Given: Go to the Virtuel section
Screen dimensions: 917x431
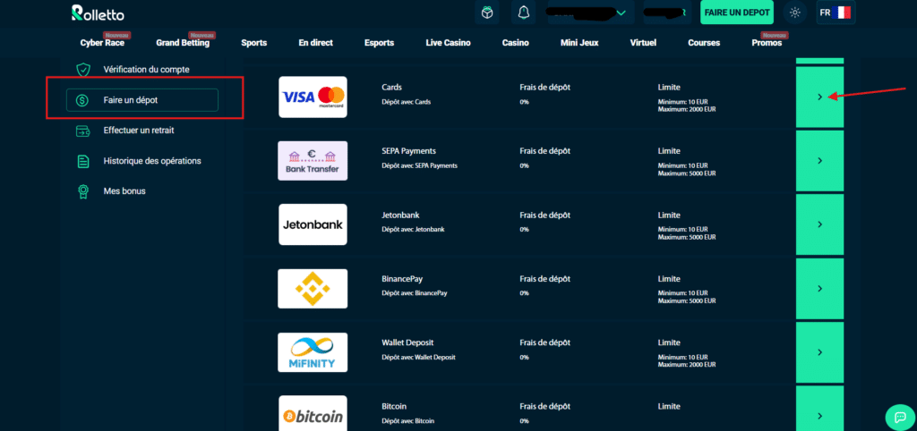Looking at the screenshot, I should pyautogui.click(x=643, y=43).
